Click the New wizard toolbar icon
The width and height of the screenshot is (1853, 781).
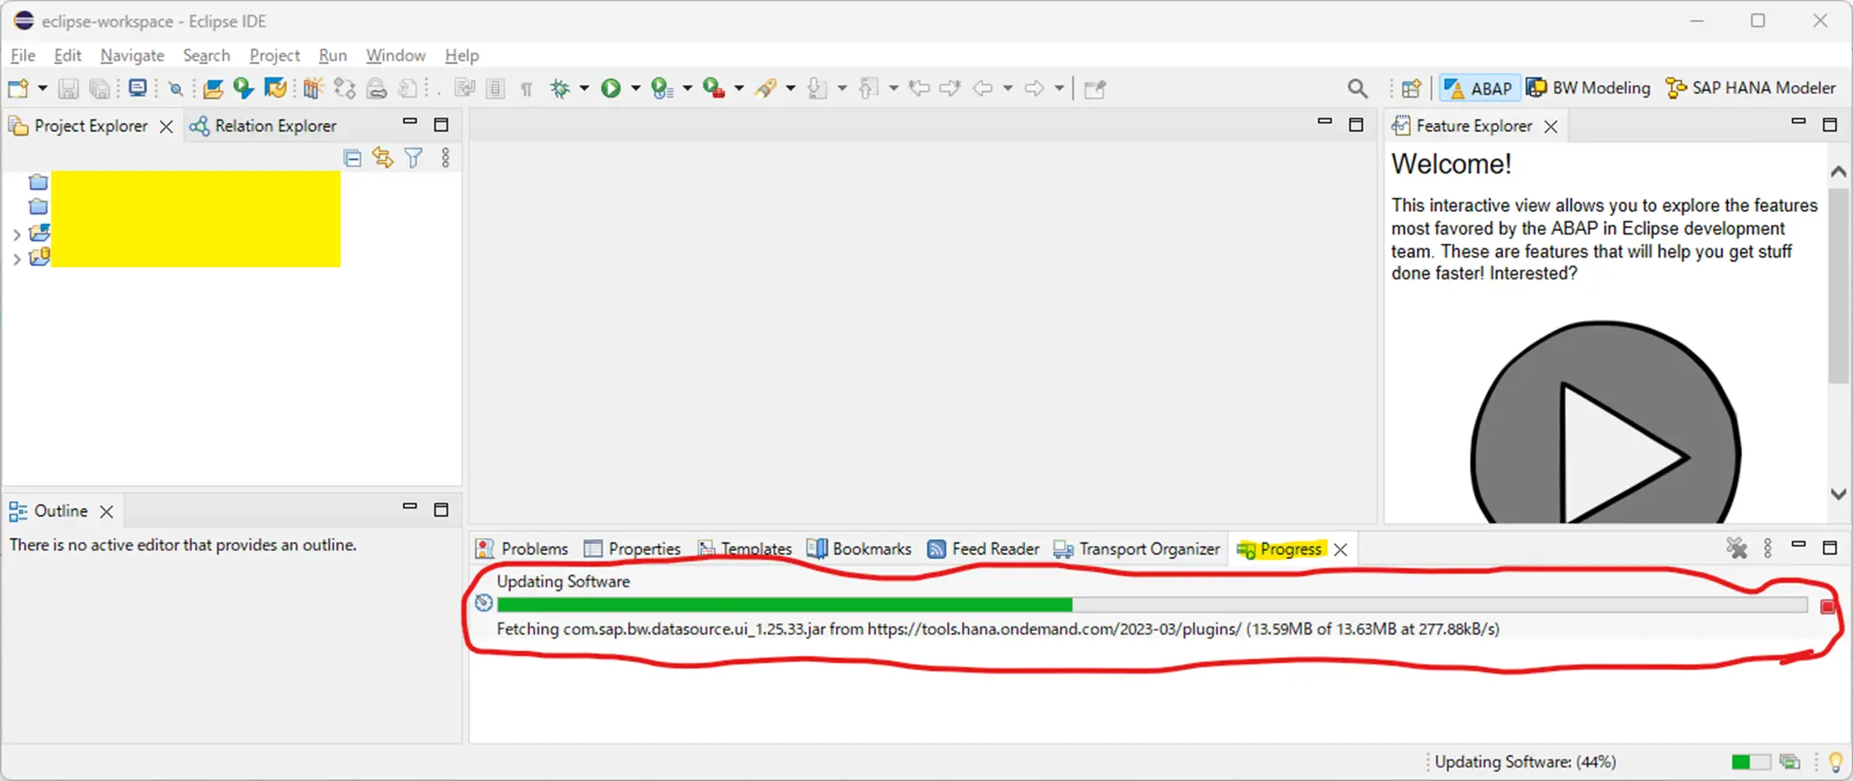[18, 89]
